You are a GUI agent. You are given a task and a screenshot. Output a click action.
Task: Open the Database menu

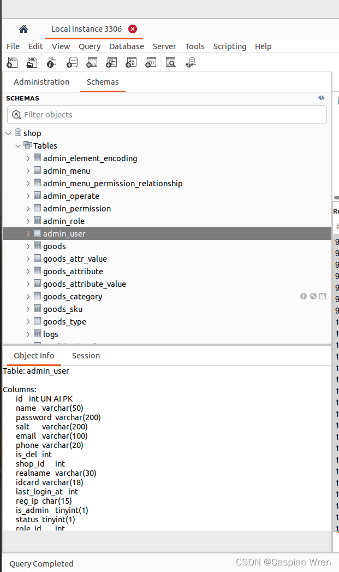(127, 46)
